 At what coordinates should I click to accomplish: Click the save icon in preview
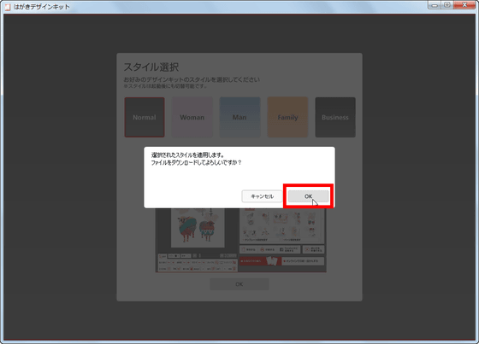click(243, 249)
